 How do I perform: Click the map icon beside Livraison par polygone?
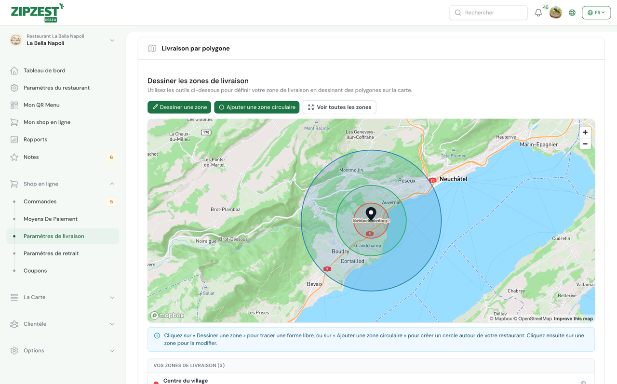152,48
